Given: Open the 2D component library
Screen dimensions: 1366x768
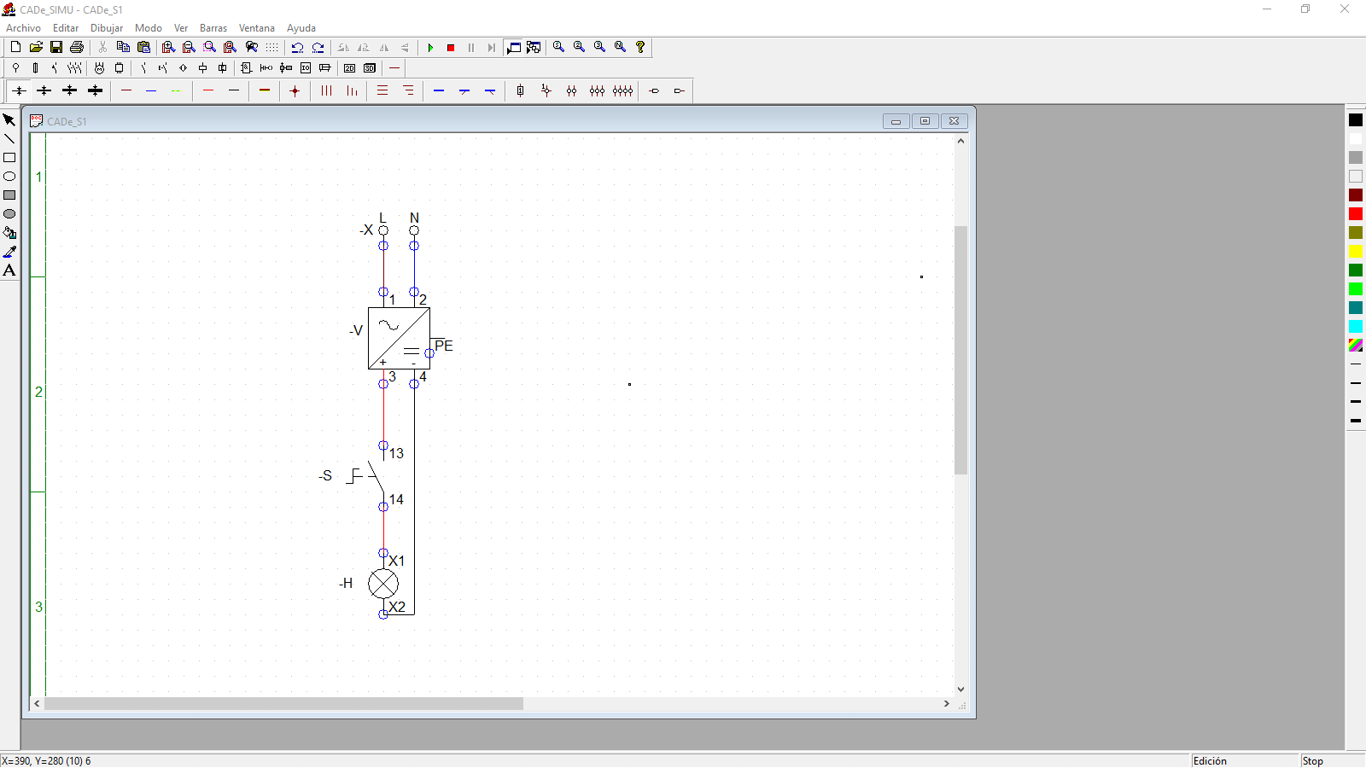Looking at the screenshot, I should tap(349, 68).
